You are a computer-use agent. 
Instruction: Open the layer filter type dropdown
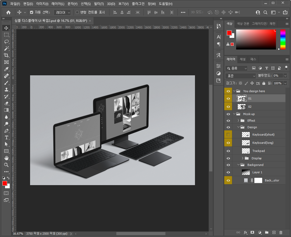[236, 68]
